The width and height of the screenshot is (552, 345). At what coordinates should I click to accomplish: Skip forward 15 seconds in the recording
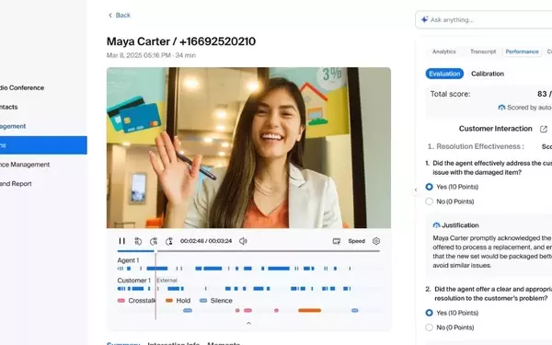(154, 241)
